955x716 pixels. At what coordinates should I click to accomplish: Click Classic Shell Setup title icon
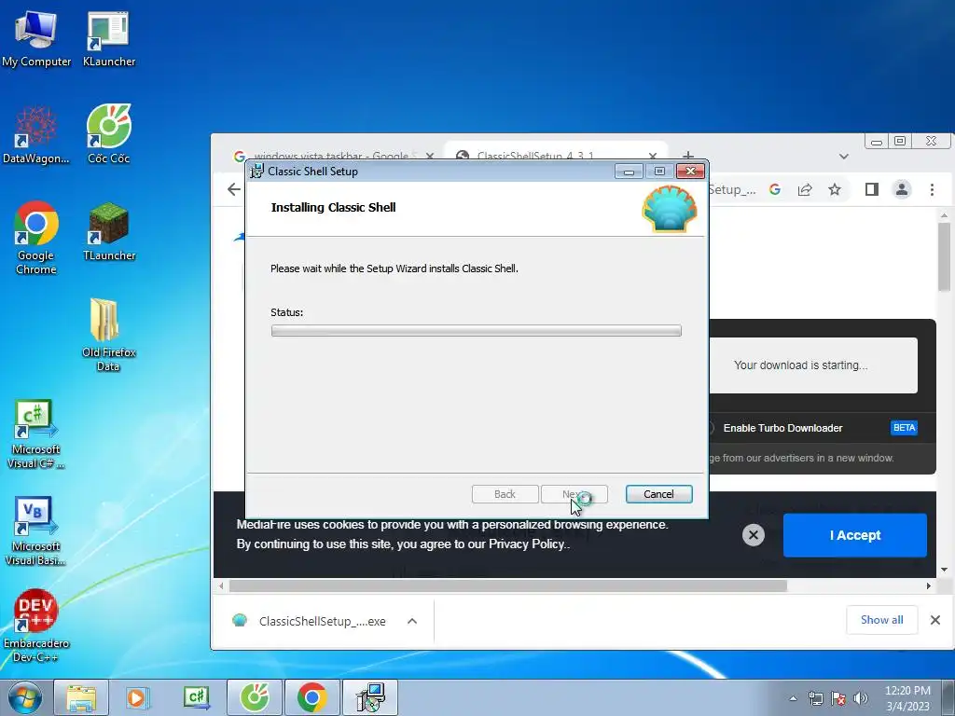pos(257,172)
